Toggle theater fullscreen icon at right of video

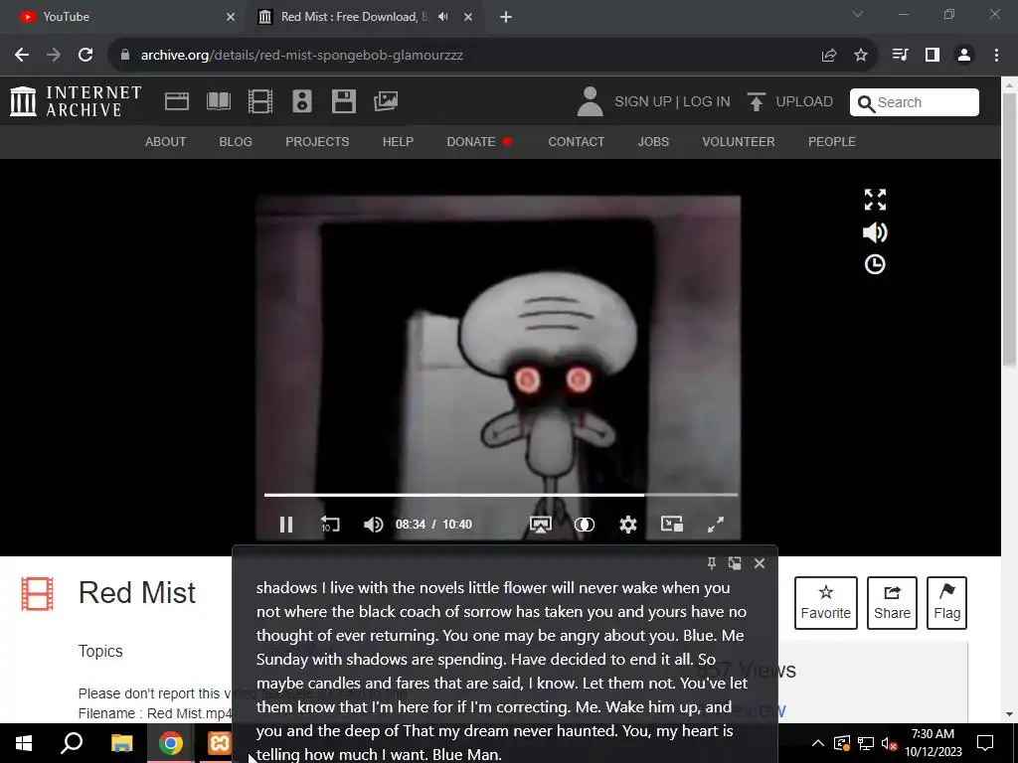875,200
